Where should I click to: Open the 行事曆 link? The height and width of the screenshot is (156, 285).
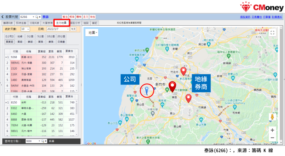click(x=267, y=17)
